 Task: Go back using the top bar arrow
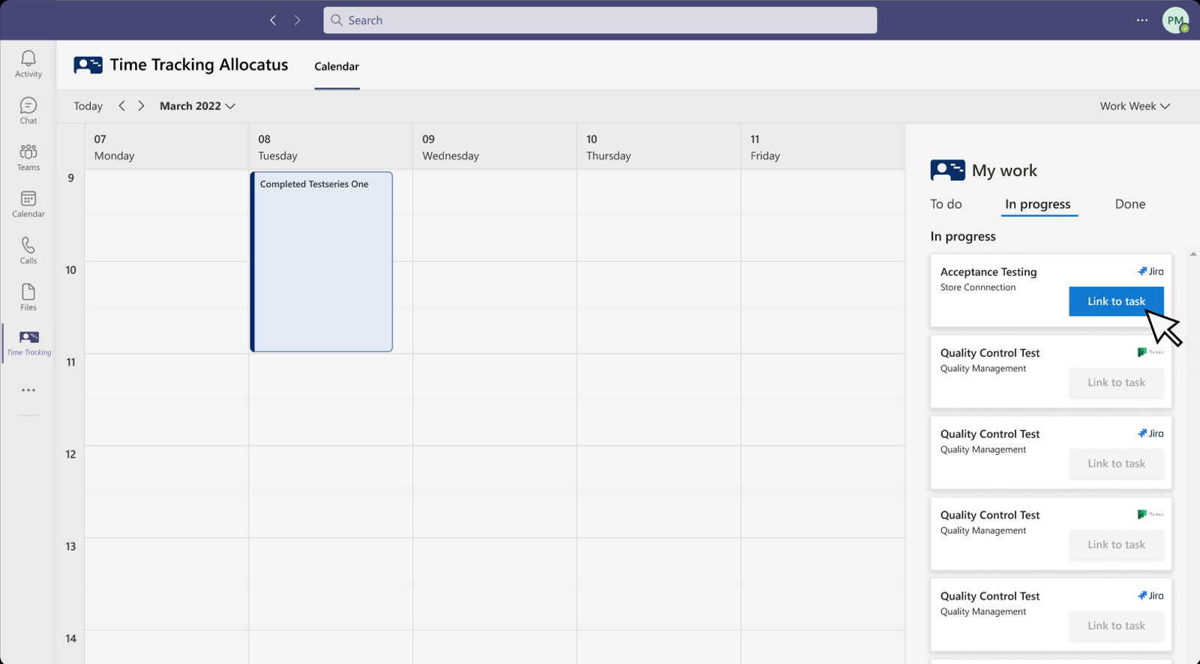[273, 20]
